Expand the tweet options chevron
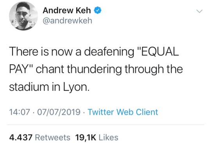Viewport: 211px width, 143px height. pyautogui.click(x=199, y=11)
